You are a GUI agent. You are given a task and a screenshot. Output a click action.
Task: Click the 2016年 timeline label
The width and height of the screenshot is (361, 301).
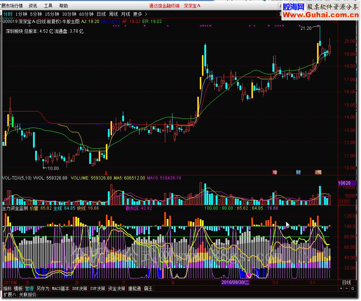[x=10, y=282]
